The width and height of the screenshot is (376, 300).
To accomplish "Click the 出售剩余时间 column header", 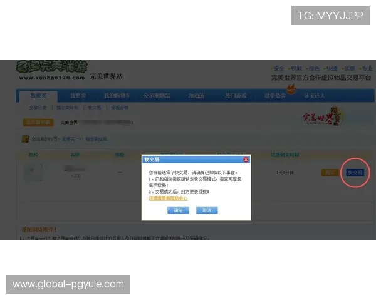I will click(x=285, y=155).
